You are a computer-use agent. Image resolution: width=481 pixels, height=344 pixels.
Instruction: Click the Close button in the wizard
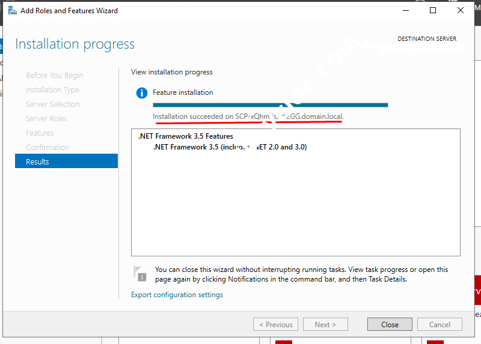(390, 324)
